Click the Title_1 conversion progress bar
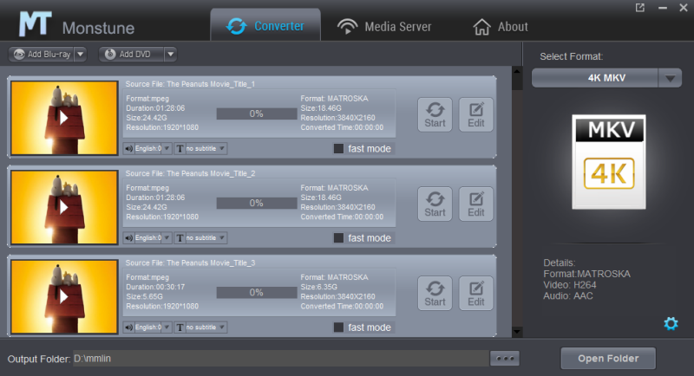 (256, 113)
